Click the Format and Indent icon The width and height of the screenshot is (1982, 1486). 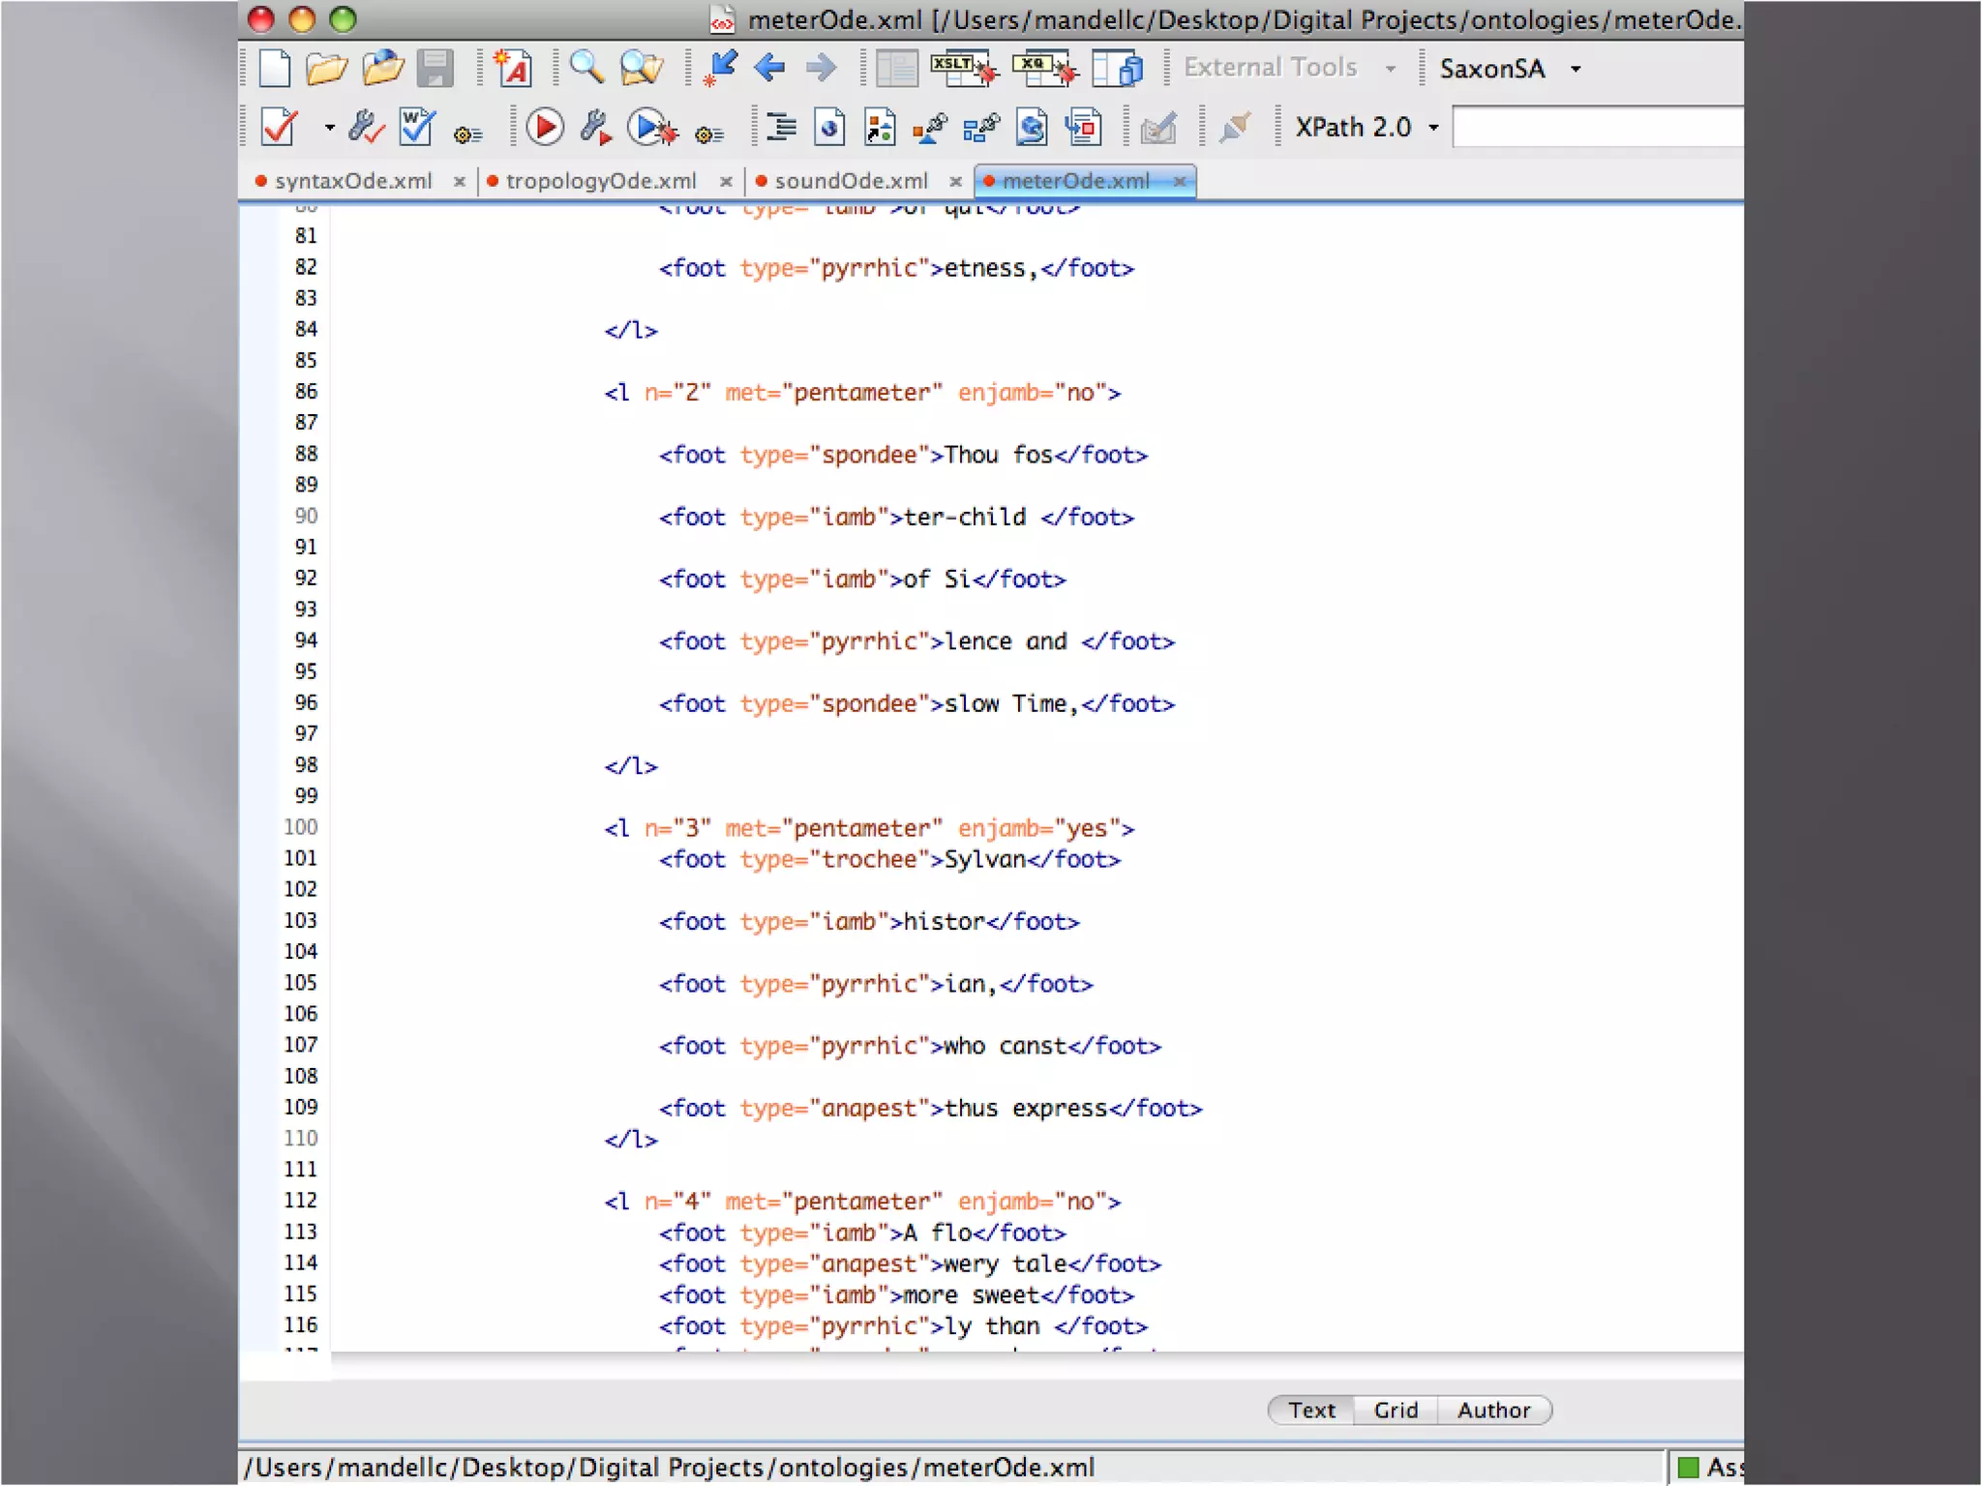click(x=780, y=128)
